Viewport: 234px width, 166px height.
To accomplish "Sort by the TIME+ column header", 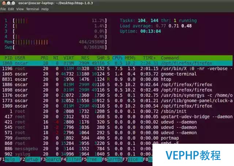I will click(149, 58).
